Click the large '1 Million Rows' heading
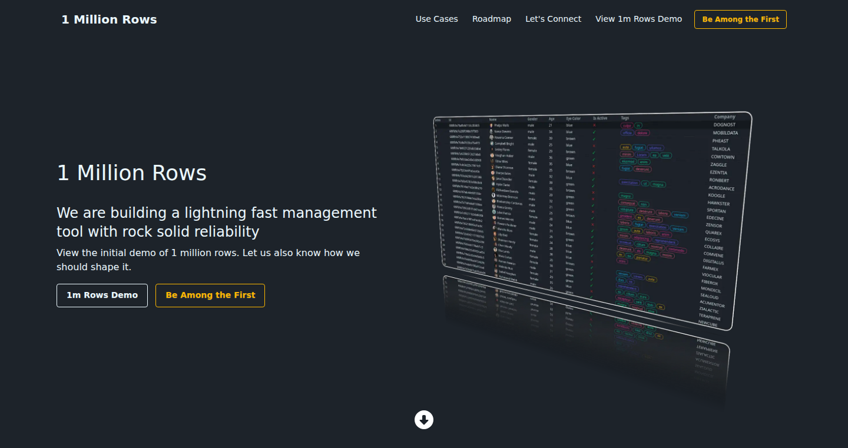Viewport: 848px width, 448px height. coord(132,173)
